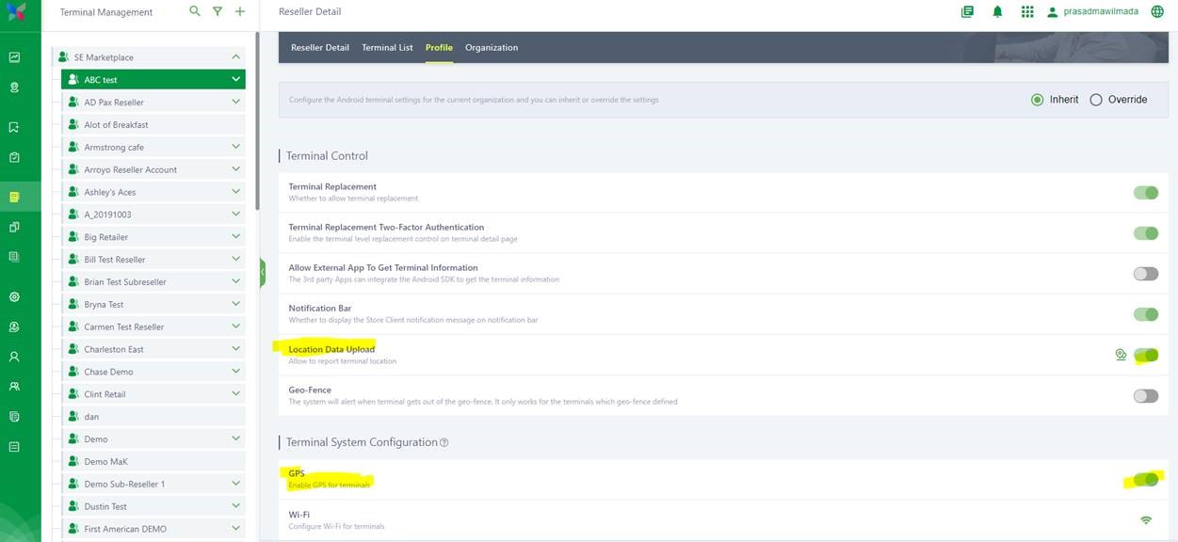
Task: Select Alot of Breakfast in the tree
Action: coord(116,125)
